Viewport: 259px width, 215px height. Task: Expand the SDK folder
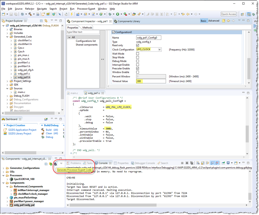7,85
